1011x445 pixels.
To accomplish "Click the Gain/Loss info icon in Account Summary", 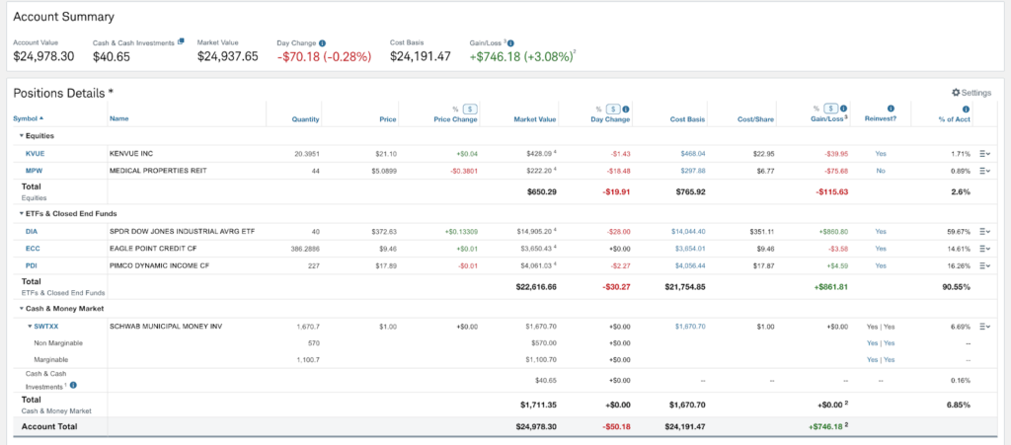I will pos(510,43).
